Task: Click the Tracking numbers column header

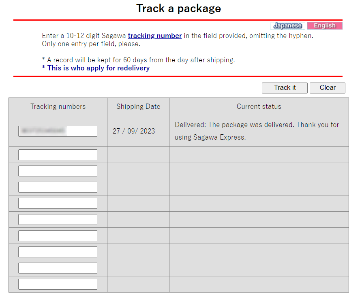Action: click(x=58, y=107)
